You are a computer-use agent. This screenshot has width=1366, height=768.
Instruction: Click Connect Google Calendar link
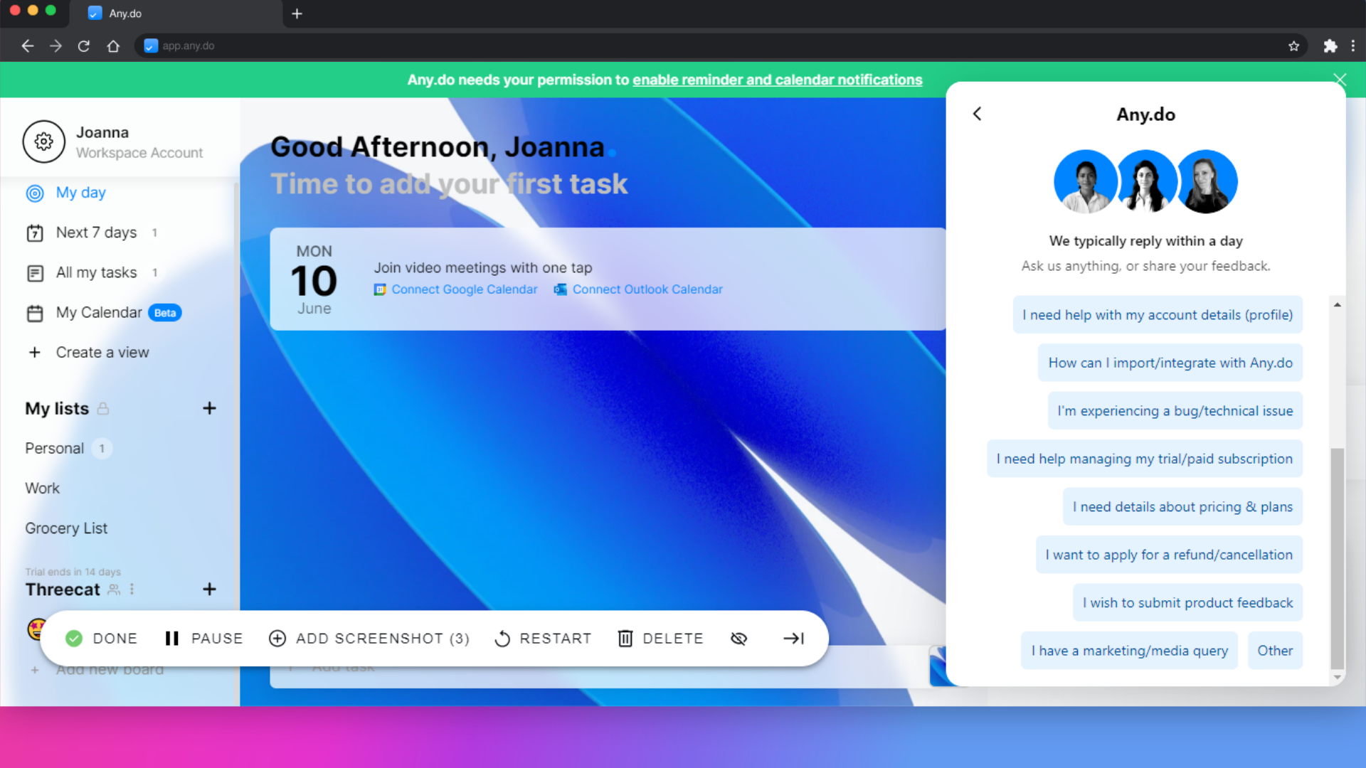tap(464, 289)
